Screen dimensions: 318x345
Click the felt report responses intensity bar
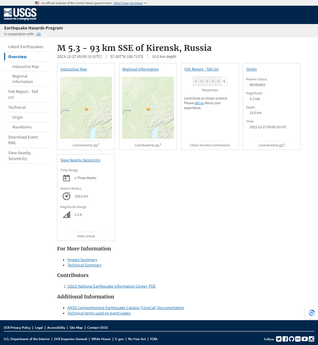(x=210, y=81)
